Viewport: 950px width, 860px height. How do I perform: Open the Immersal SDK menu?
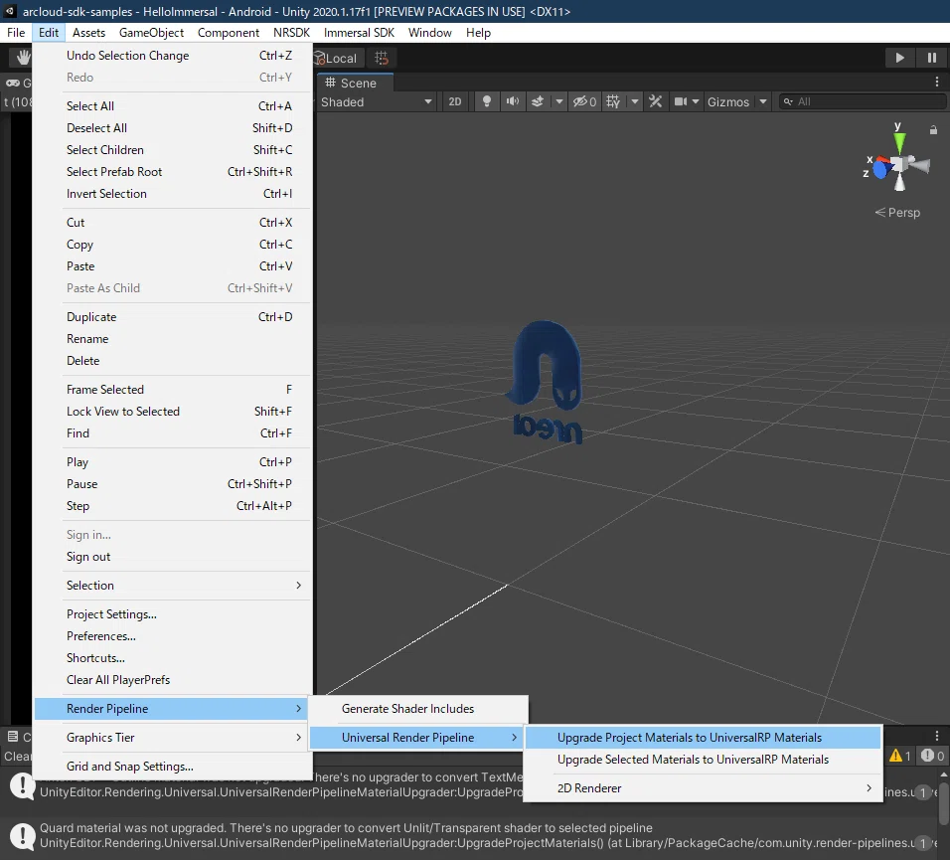[x=359, y=32]
